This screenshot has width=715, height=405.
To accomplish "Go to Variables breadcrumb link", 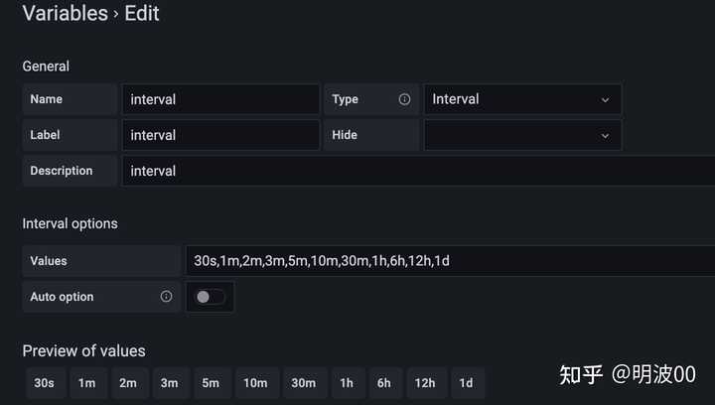I will 65,14.
